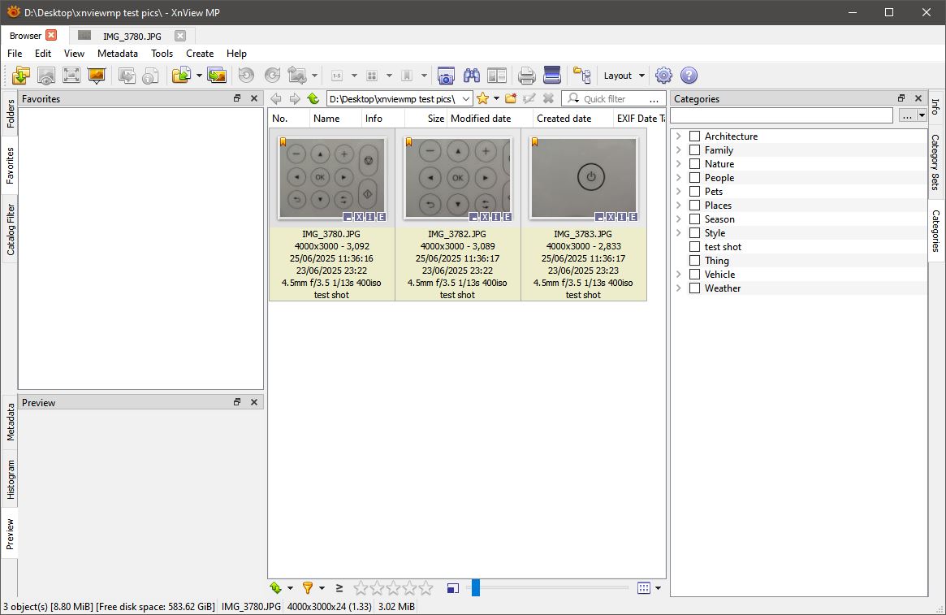
Task: Set the rating filter to one star
Action: [x=361, y=588]
